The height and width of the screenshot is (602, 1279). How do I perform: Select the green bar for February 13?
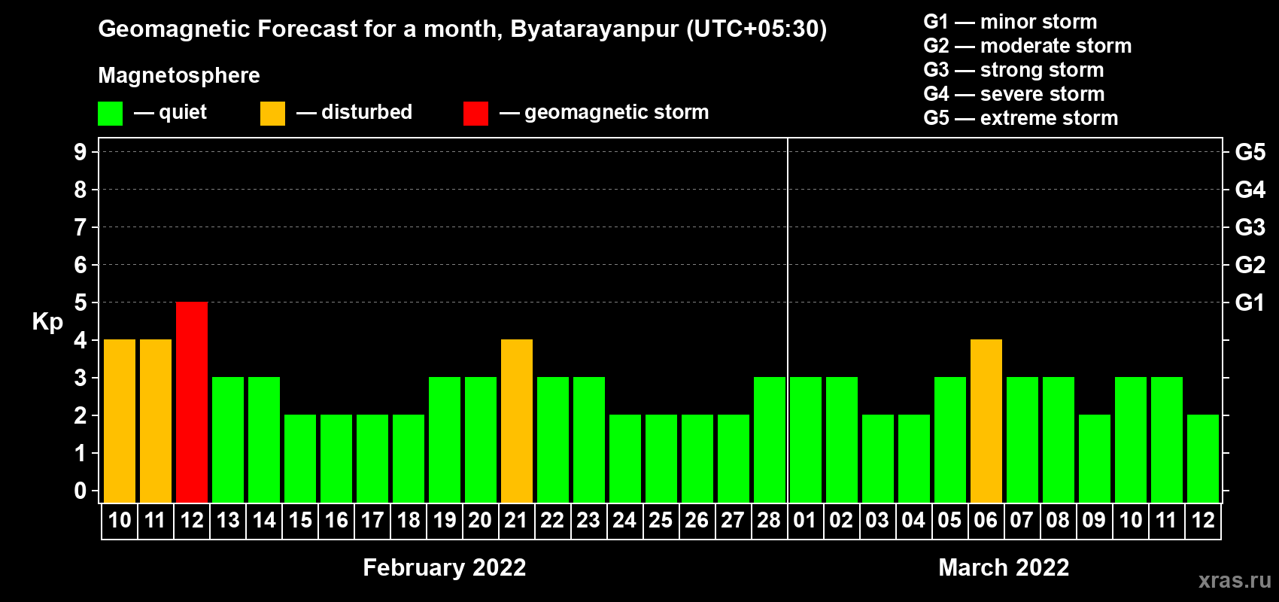tap(228, 440)
